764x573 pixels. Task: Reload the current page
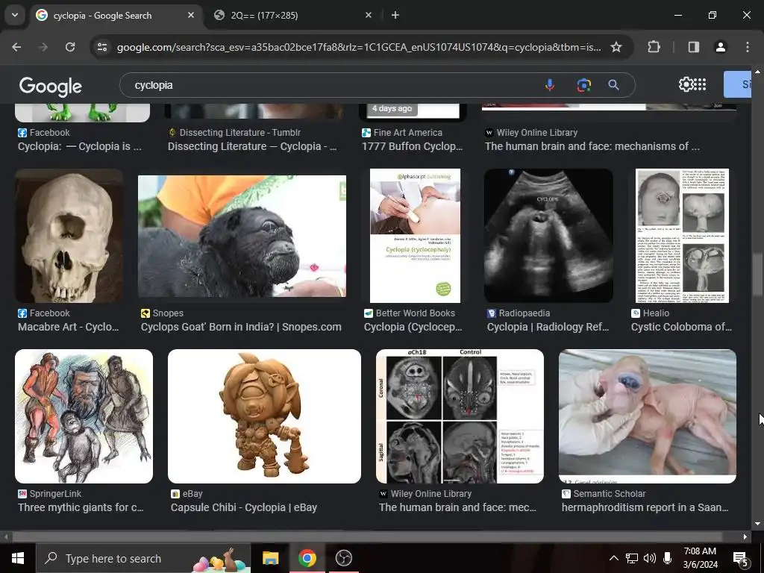click(70, 47)
